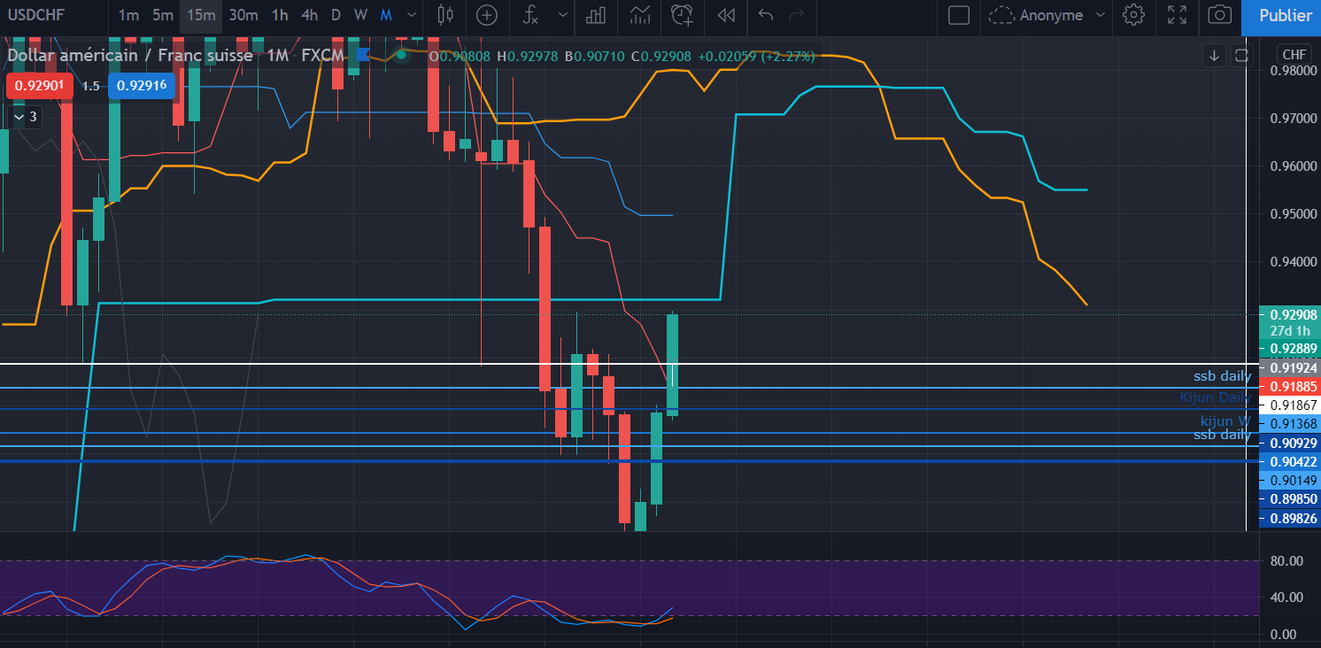Click the Anonyme layout name
Image resolution: width=1321 pixels, height=648 pixels.
point(1051,15)
